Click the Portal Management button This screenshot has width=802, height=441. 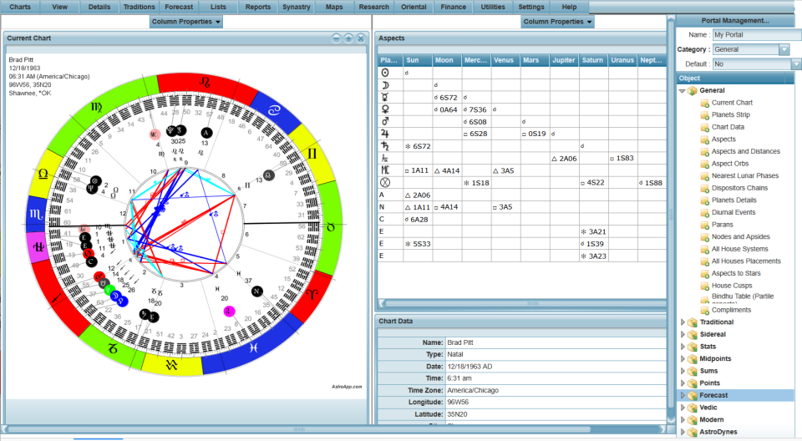tap(734, 21)
